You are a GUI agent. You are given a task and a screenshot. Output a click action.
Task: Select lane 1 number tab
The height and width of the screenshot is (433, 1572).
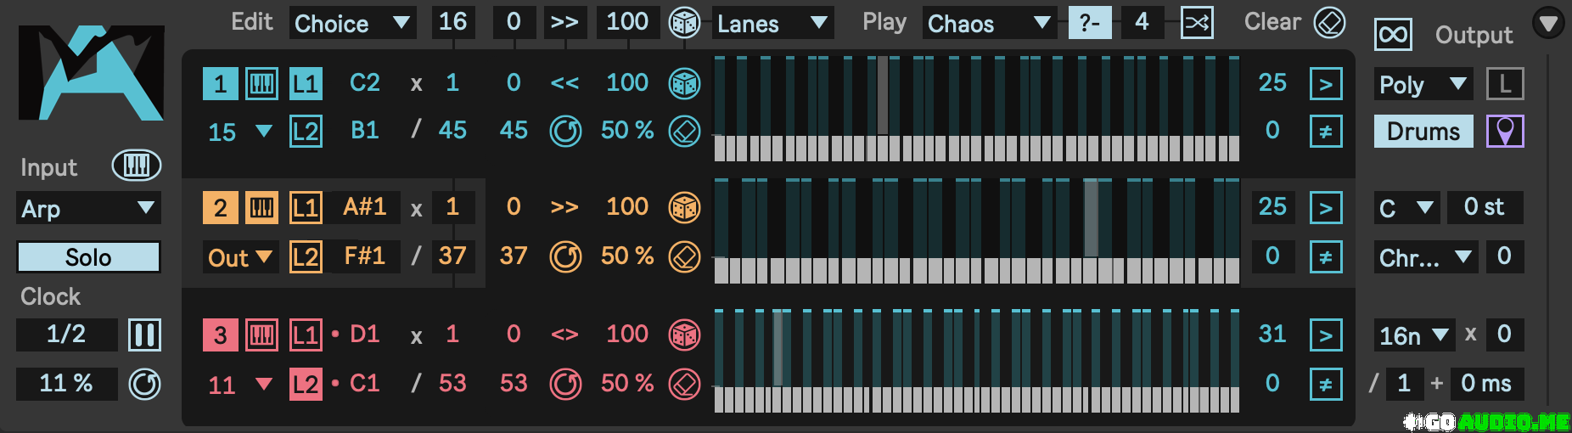point(220,83)
